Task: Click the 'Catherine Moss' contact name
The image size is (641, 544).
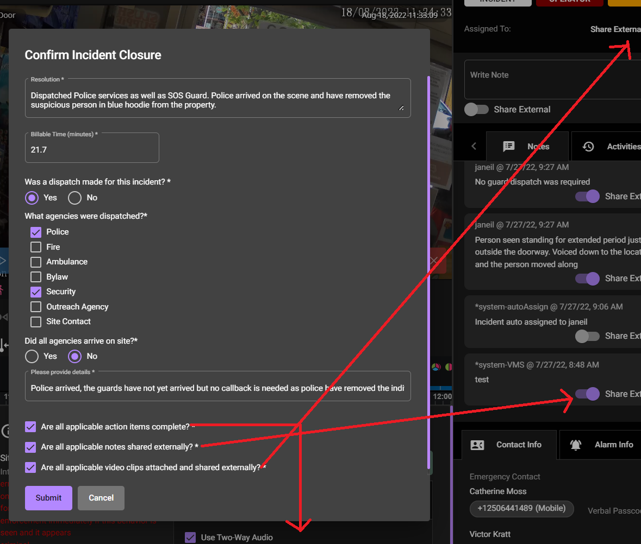Action: click(498, 491)
